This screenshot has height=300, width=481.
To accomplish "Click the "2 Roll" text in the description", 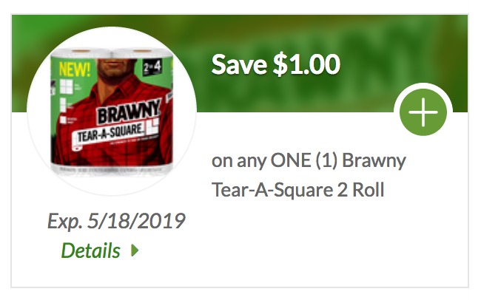I will coord(362,189).
